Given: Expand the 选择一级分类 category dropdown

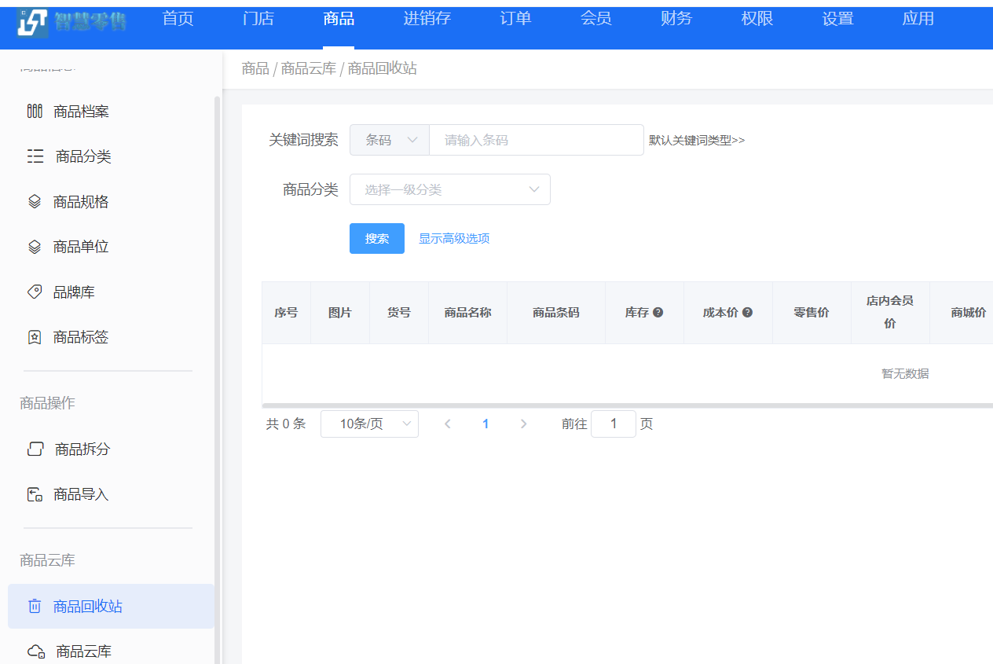Looking at the screenshot, I should (x=449, y=189).
